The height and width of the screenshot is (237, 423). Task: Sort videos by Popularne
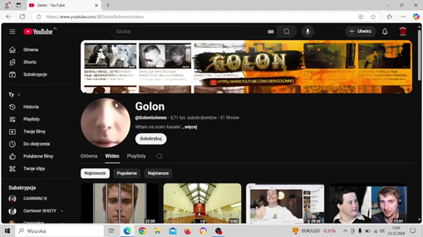coord(127,173)
